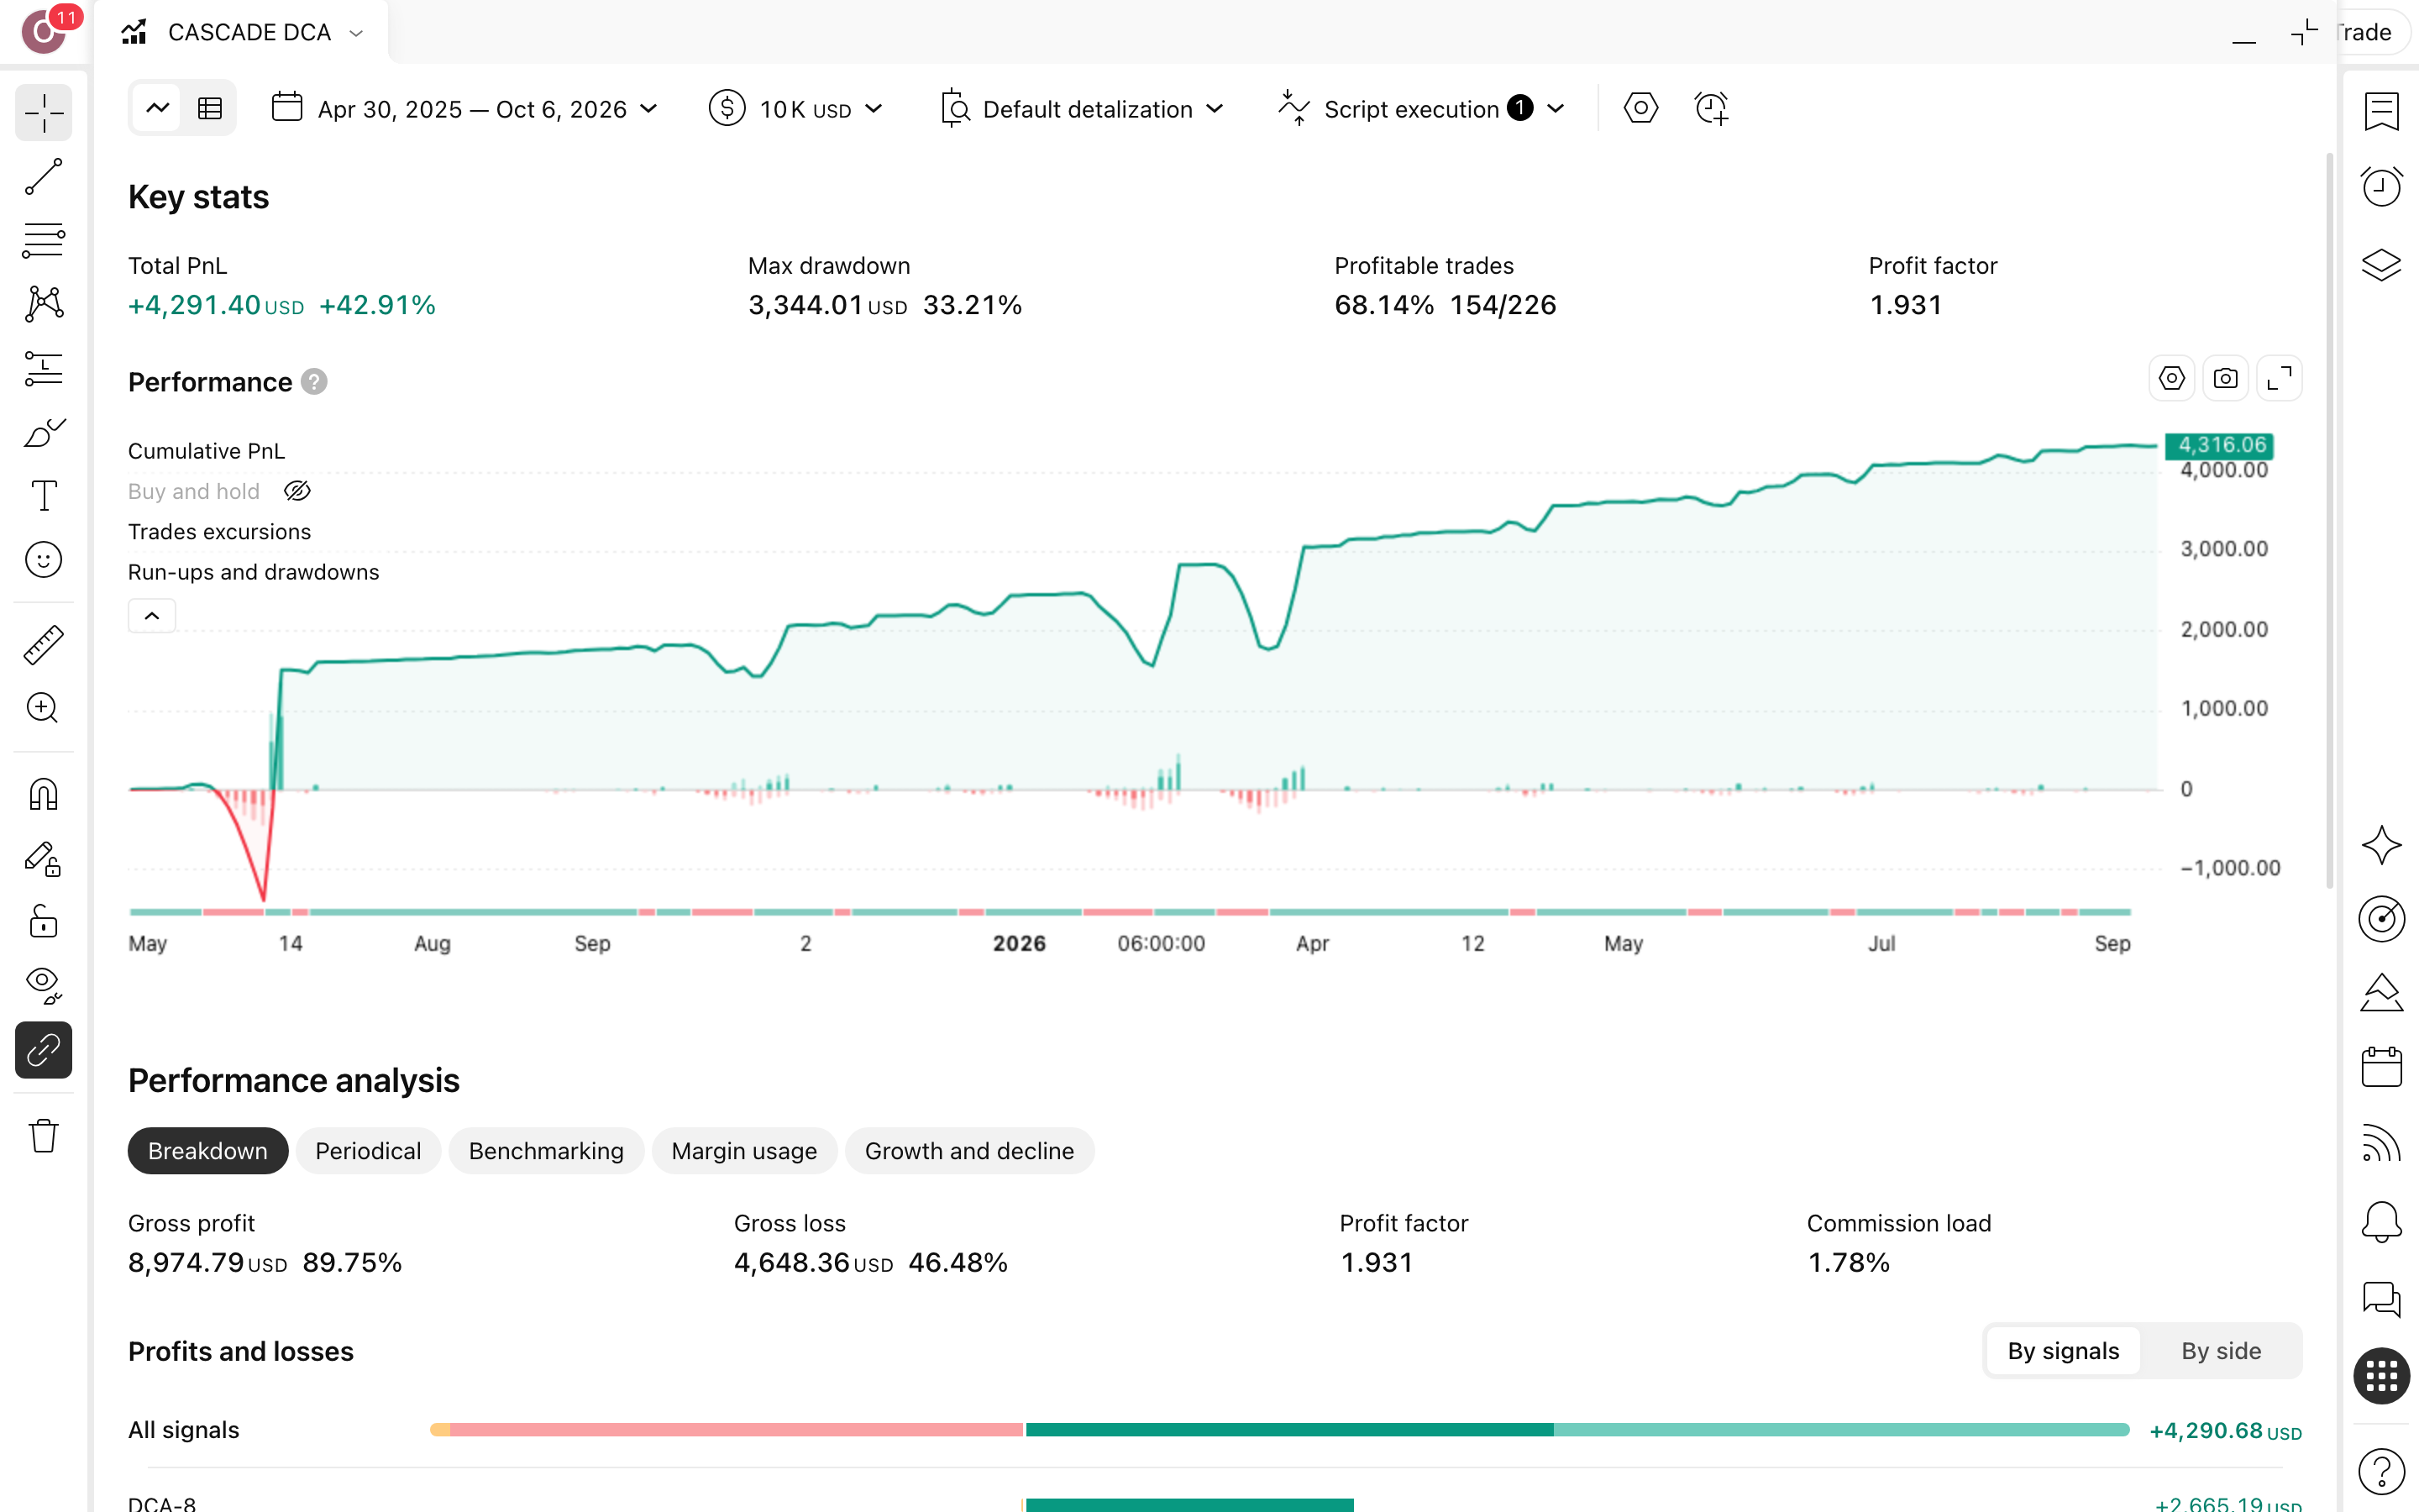This screenshot has width=2419, height=1512.
Task: Click the All signals profit bar
Action: 1279,1430
